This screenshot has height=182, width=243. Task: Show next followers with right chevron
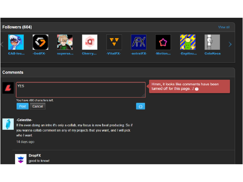(x=230, y=44)
